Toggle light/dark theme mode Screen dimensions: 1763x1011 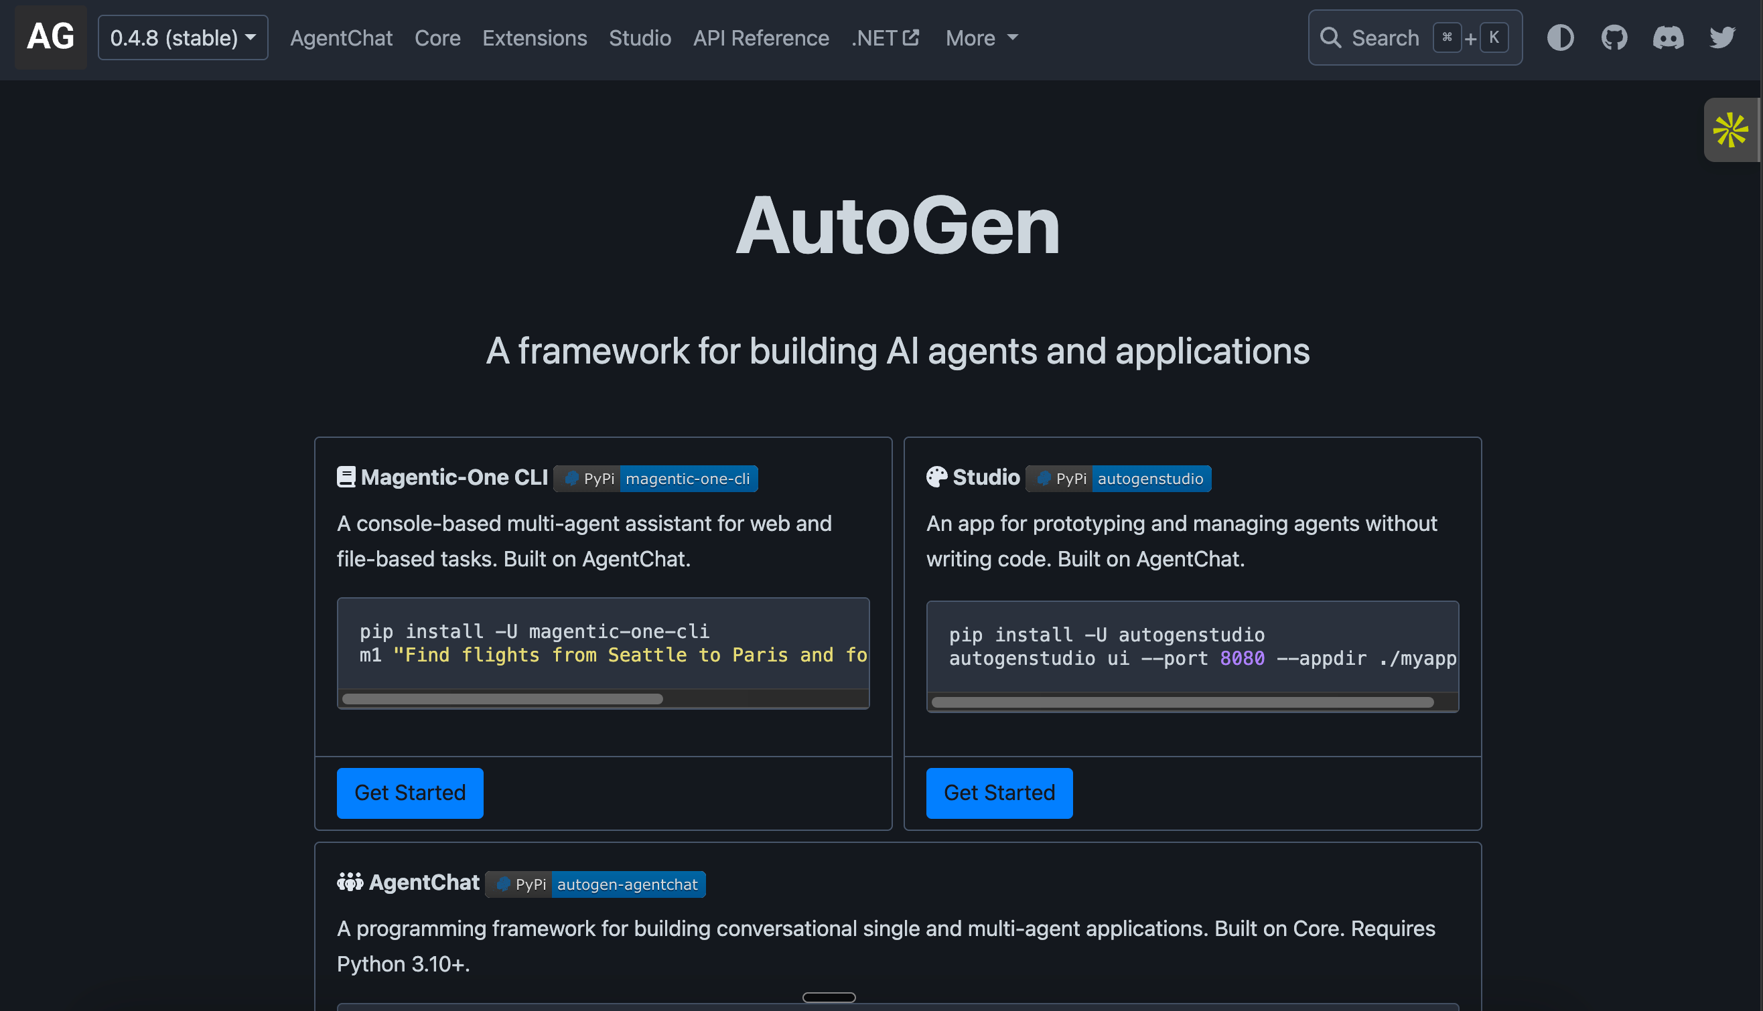[x=1560, y=37]
